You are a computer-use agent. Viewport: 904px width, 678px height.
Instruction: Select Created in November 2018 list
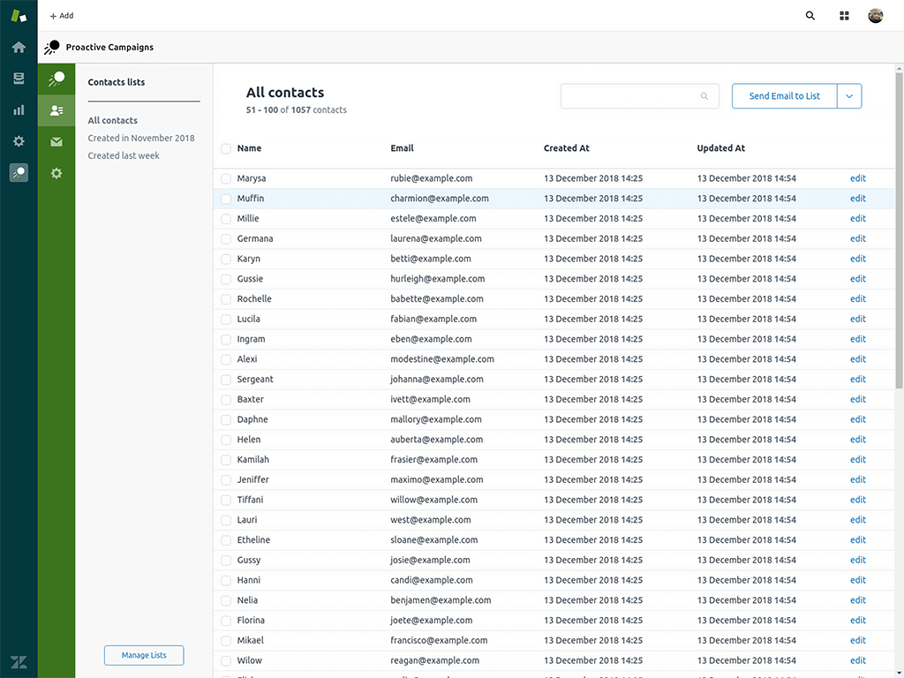pos(141,138)
